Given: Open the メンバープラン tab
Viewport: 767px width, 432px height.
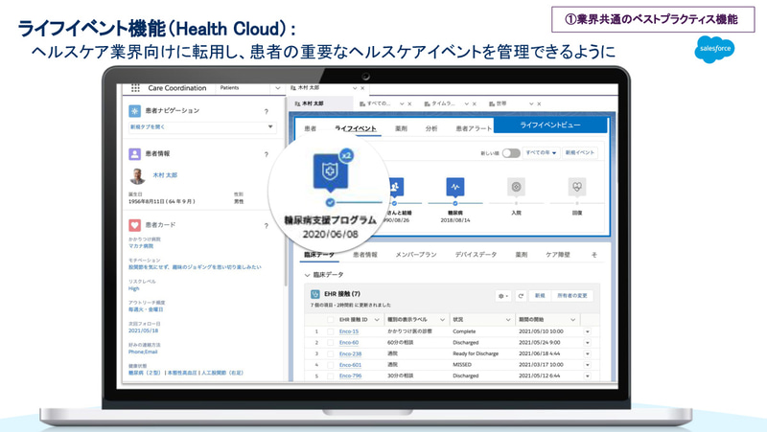Looking at the screenshot, I should [416, 255].
